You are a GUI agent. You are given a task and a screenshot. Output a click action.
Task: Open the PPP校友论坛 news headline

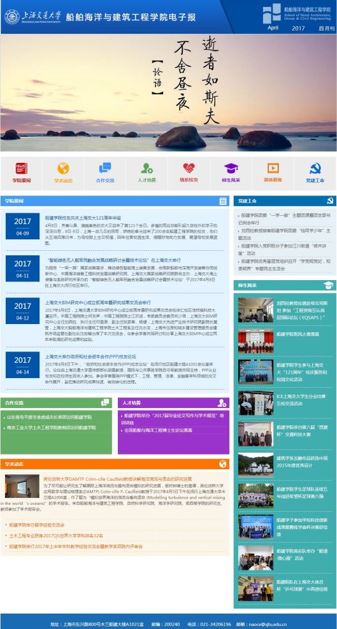[90, 357]
